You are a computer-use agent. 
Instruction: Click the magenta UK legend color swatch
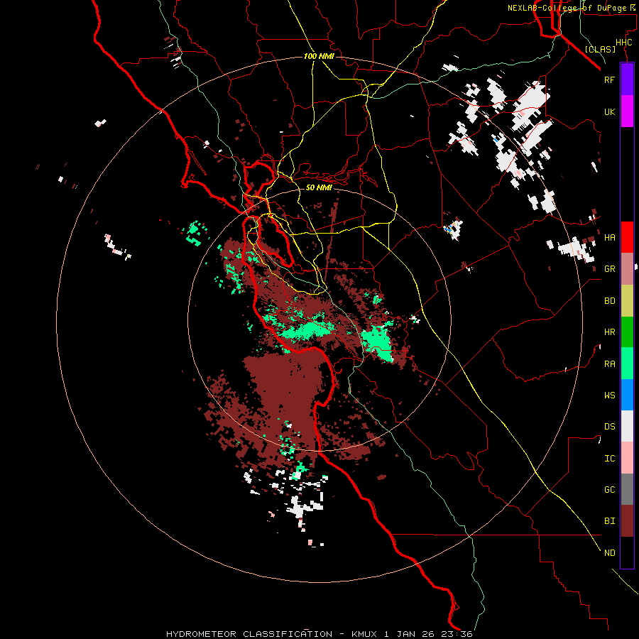pyautogui.click(x=627, y=111)
